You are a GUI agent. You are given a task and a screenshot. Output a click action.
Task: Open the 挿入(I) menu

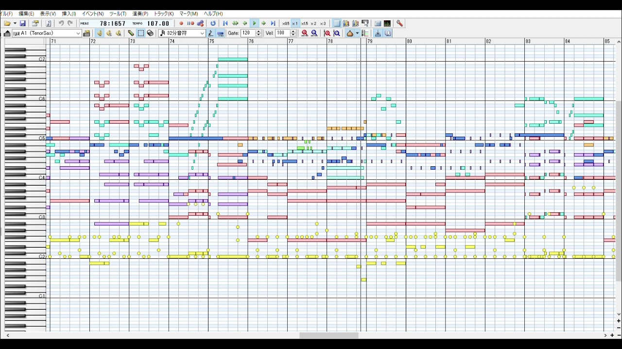69,14
